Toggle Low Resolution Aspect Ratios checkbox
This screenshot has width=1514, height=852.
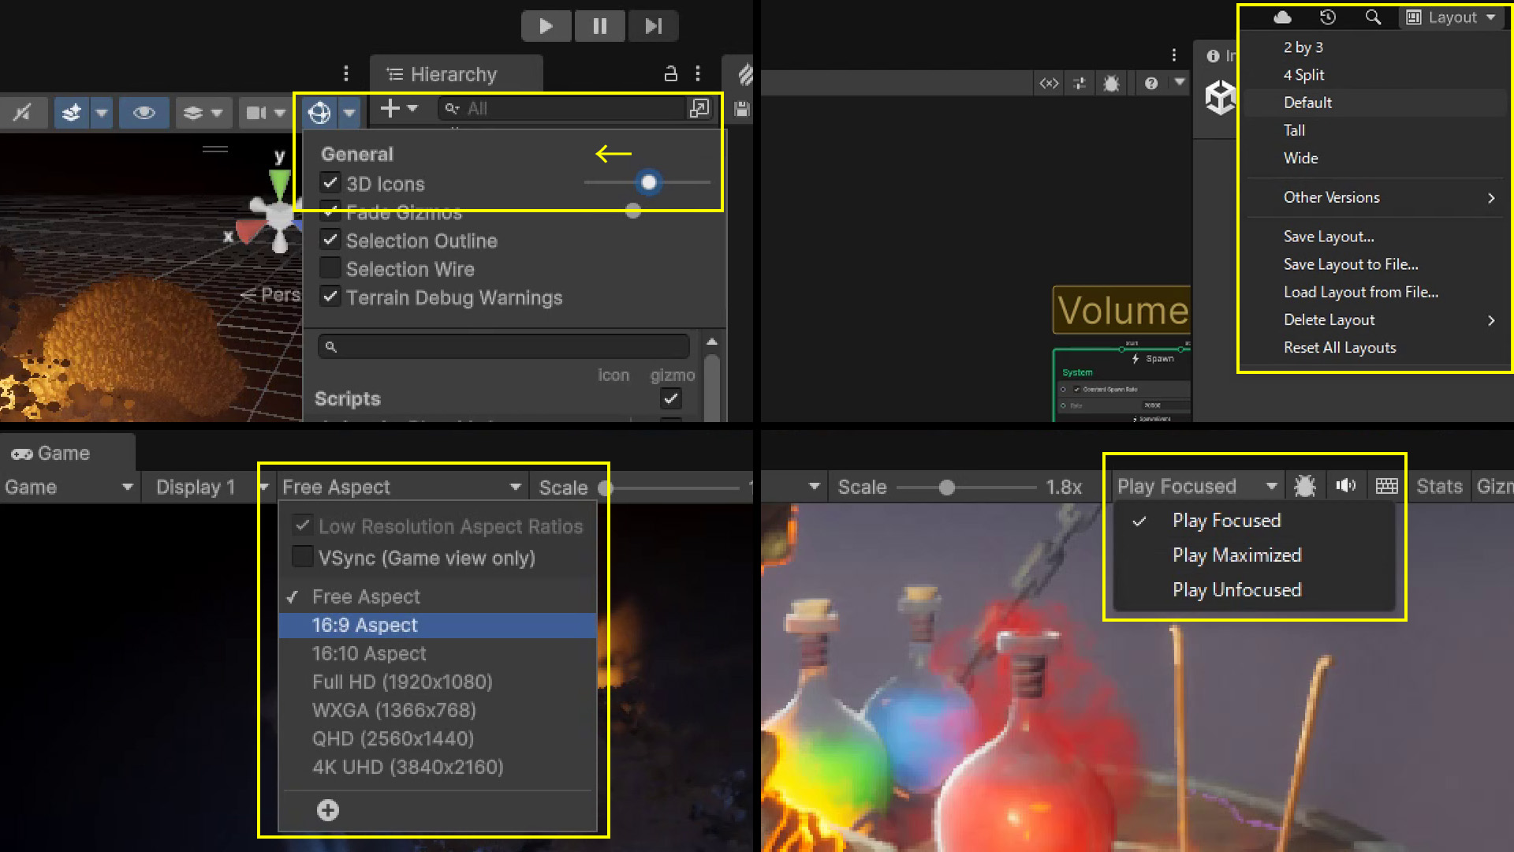tap(302, 525)
